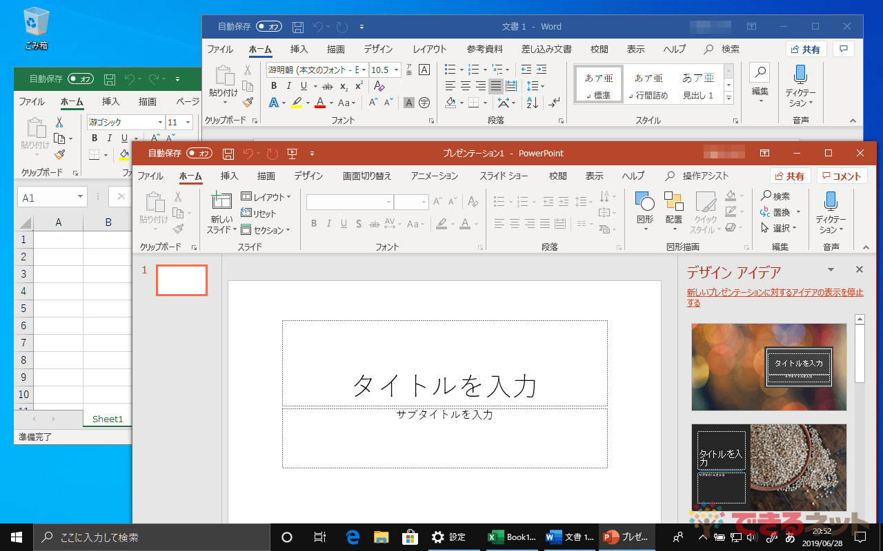Open Word font name dropdown

click(x=364, y=70)
